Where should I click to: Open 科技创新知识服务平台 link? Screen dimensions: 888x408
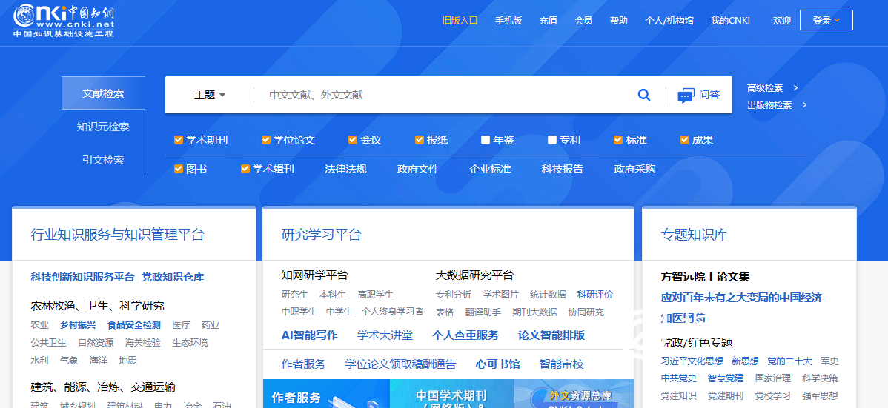point(83,277)
